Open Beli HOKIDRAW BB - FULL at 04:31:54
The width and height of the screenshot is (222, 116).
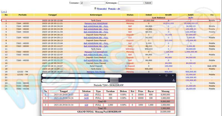point(96,32)
